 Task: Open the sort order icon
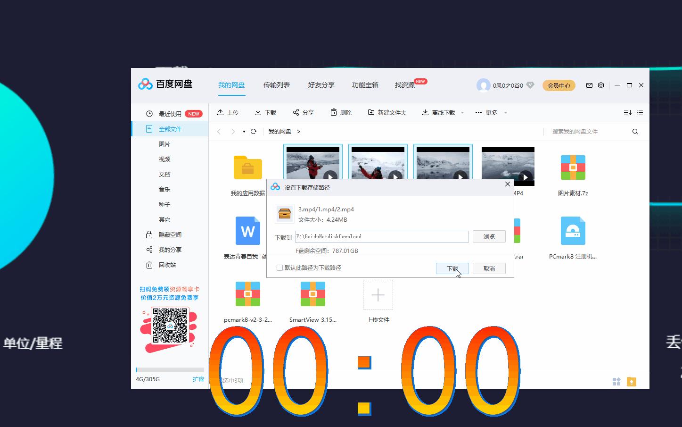tap(627, 112)
